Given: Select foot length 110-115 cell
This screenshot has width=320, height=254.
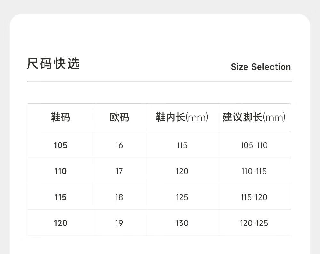Looking at the screenshot, I should point(254,171).
